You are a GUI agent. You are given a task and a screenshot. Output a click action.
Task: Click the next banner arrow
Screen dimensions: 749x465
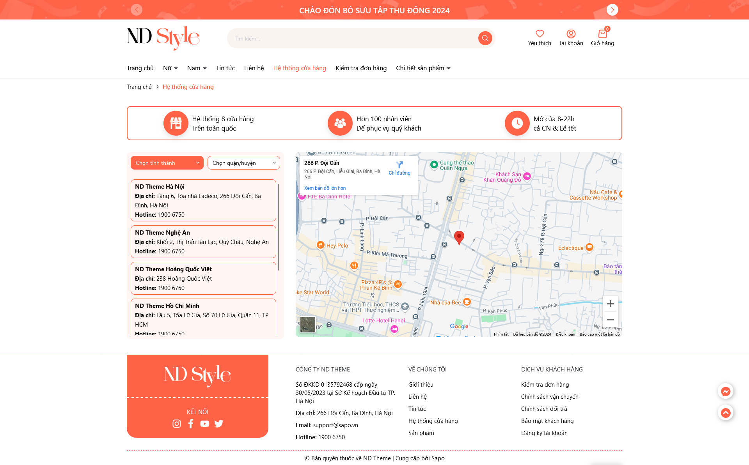pos(612,10)
